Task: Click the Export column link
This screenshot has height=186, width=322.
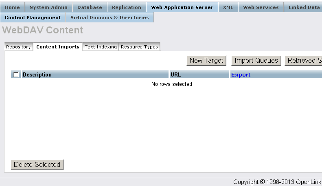Action: tap(241, 74)
